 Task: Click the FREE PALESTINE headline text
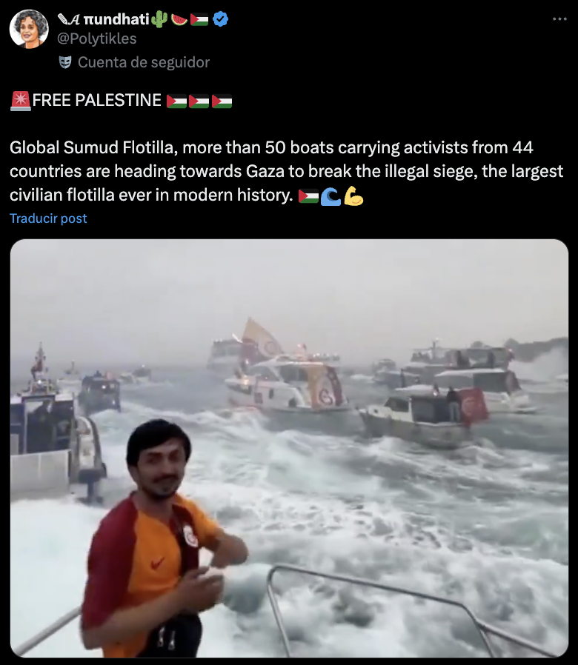click(x=97, y=101)
